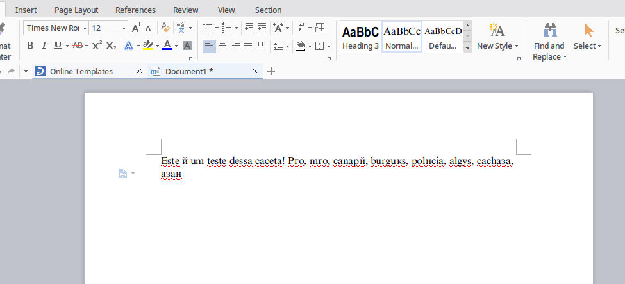The width and height of the screenshot is (625, 284).
Task: Apply the Default paragraph style
Action: (443, 37)
